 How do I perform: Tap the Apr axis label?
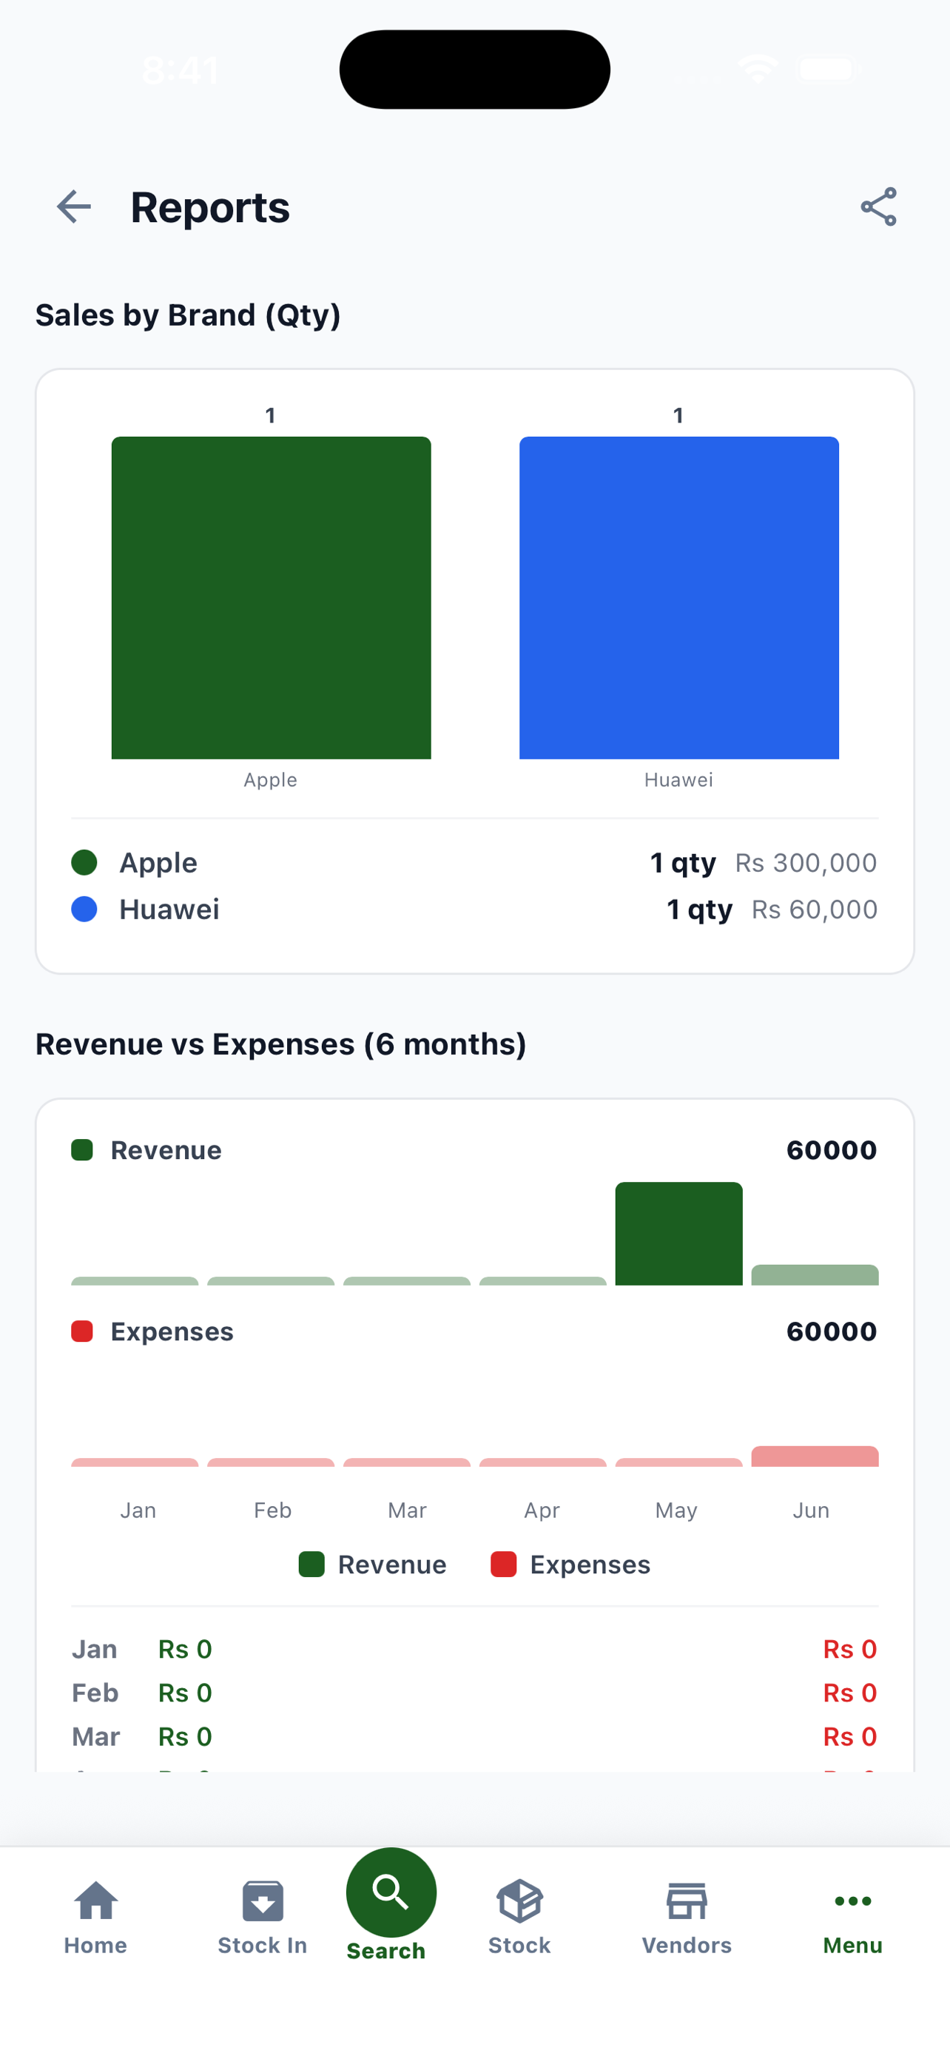(542, 1510)
